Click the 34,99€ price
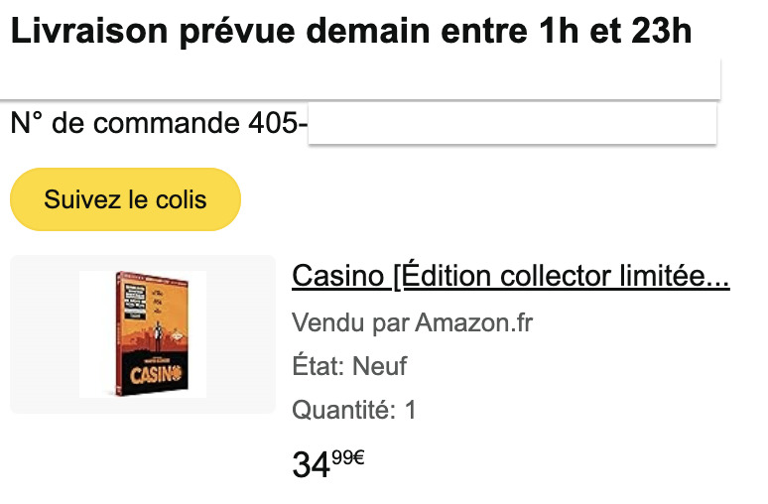 coord(328,462)
